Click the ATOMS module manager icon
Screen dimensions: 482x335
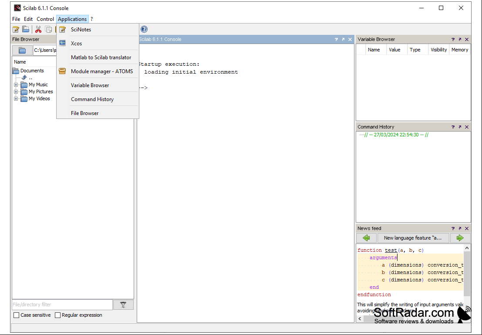pyautogui.click(x=62, y=71)
